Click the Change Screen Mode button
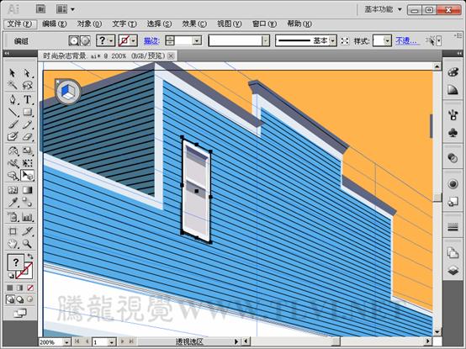The height and width of the screenshot is (349, 466). coord(20,313)
